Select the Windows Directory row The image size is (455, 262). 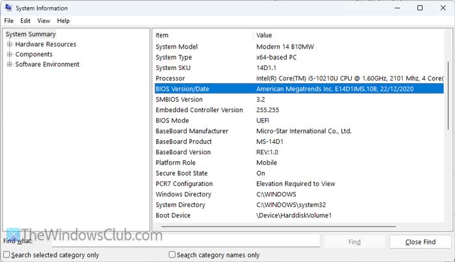299,195
